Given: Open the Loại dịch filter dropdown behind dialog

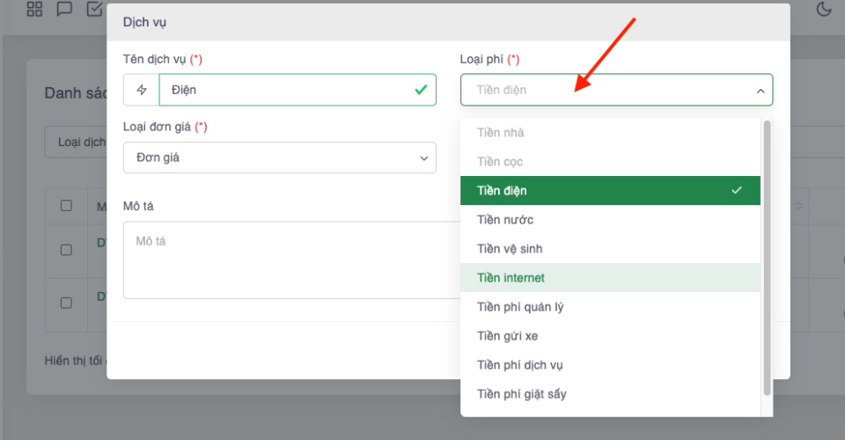Looking at the screenshot, I should pyautogui.click(x=77, y=142).
